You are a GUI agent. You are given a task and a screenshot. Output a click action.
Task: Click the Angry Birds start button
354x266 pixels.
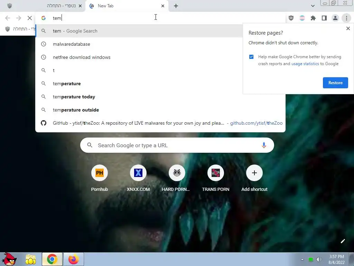coord(9,259)
